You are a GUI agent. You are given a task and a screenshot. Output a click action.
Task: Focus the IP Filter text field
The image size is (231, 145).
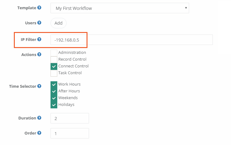[132, 40]
